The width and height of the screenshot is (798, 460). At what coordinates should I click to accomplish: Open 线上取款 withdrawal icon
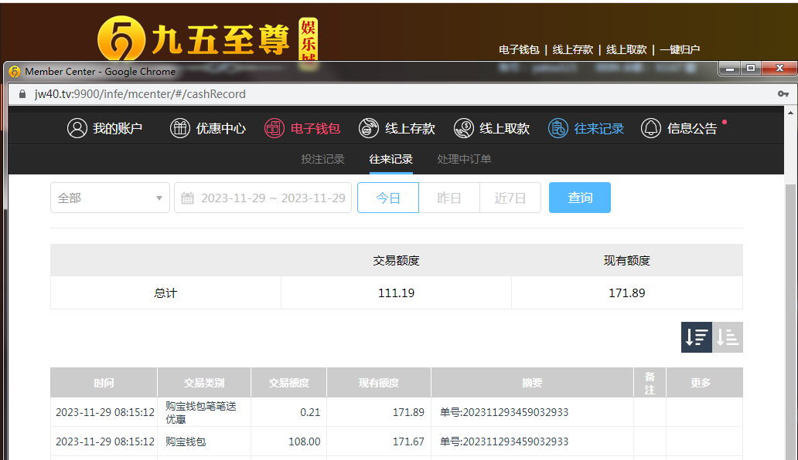click(464, 128)
